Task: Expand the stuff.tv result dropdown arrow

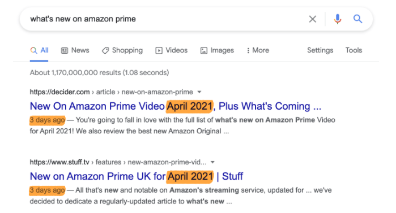Action: 212,162
